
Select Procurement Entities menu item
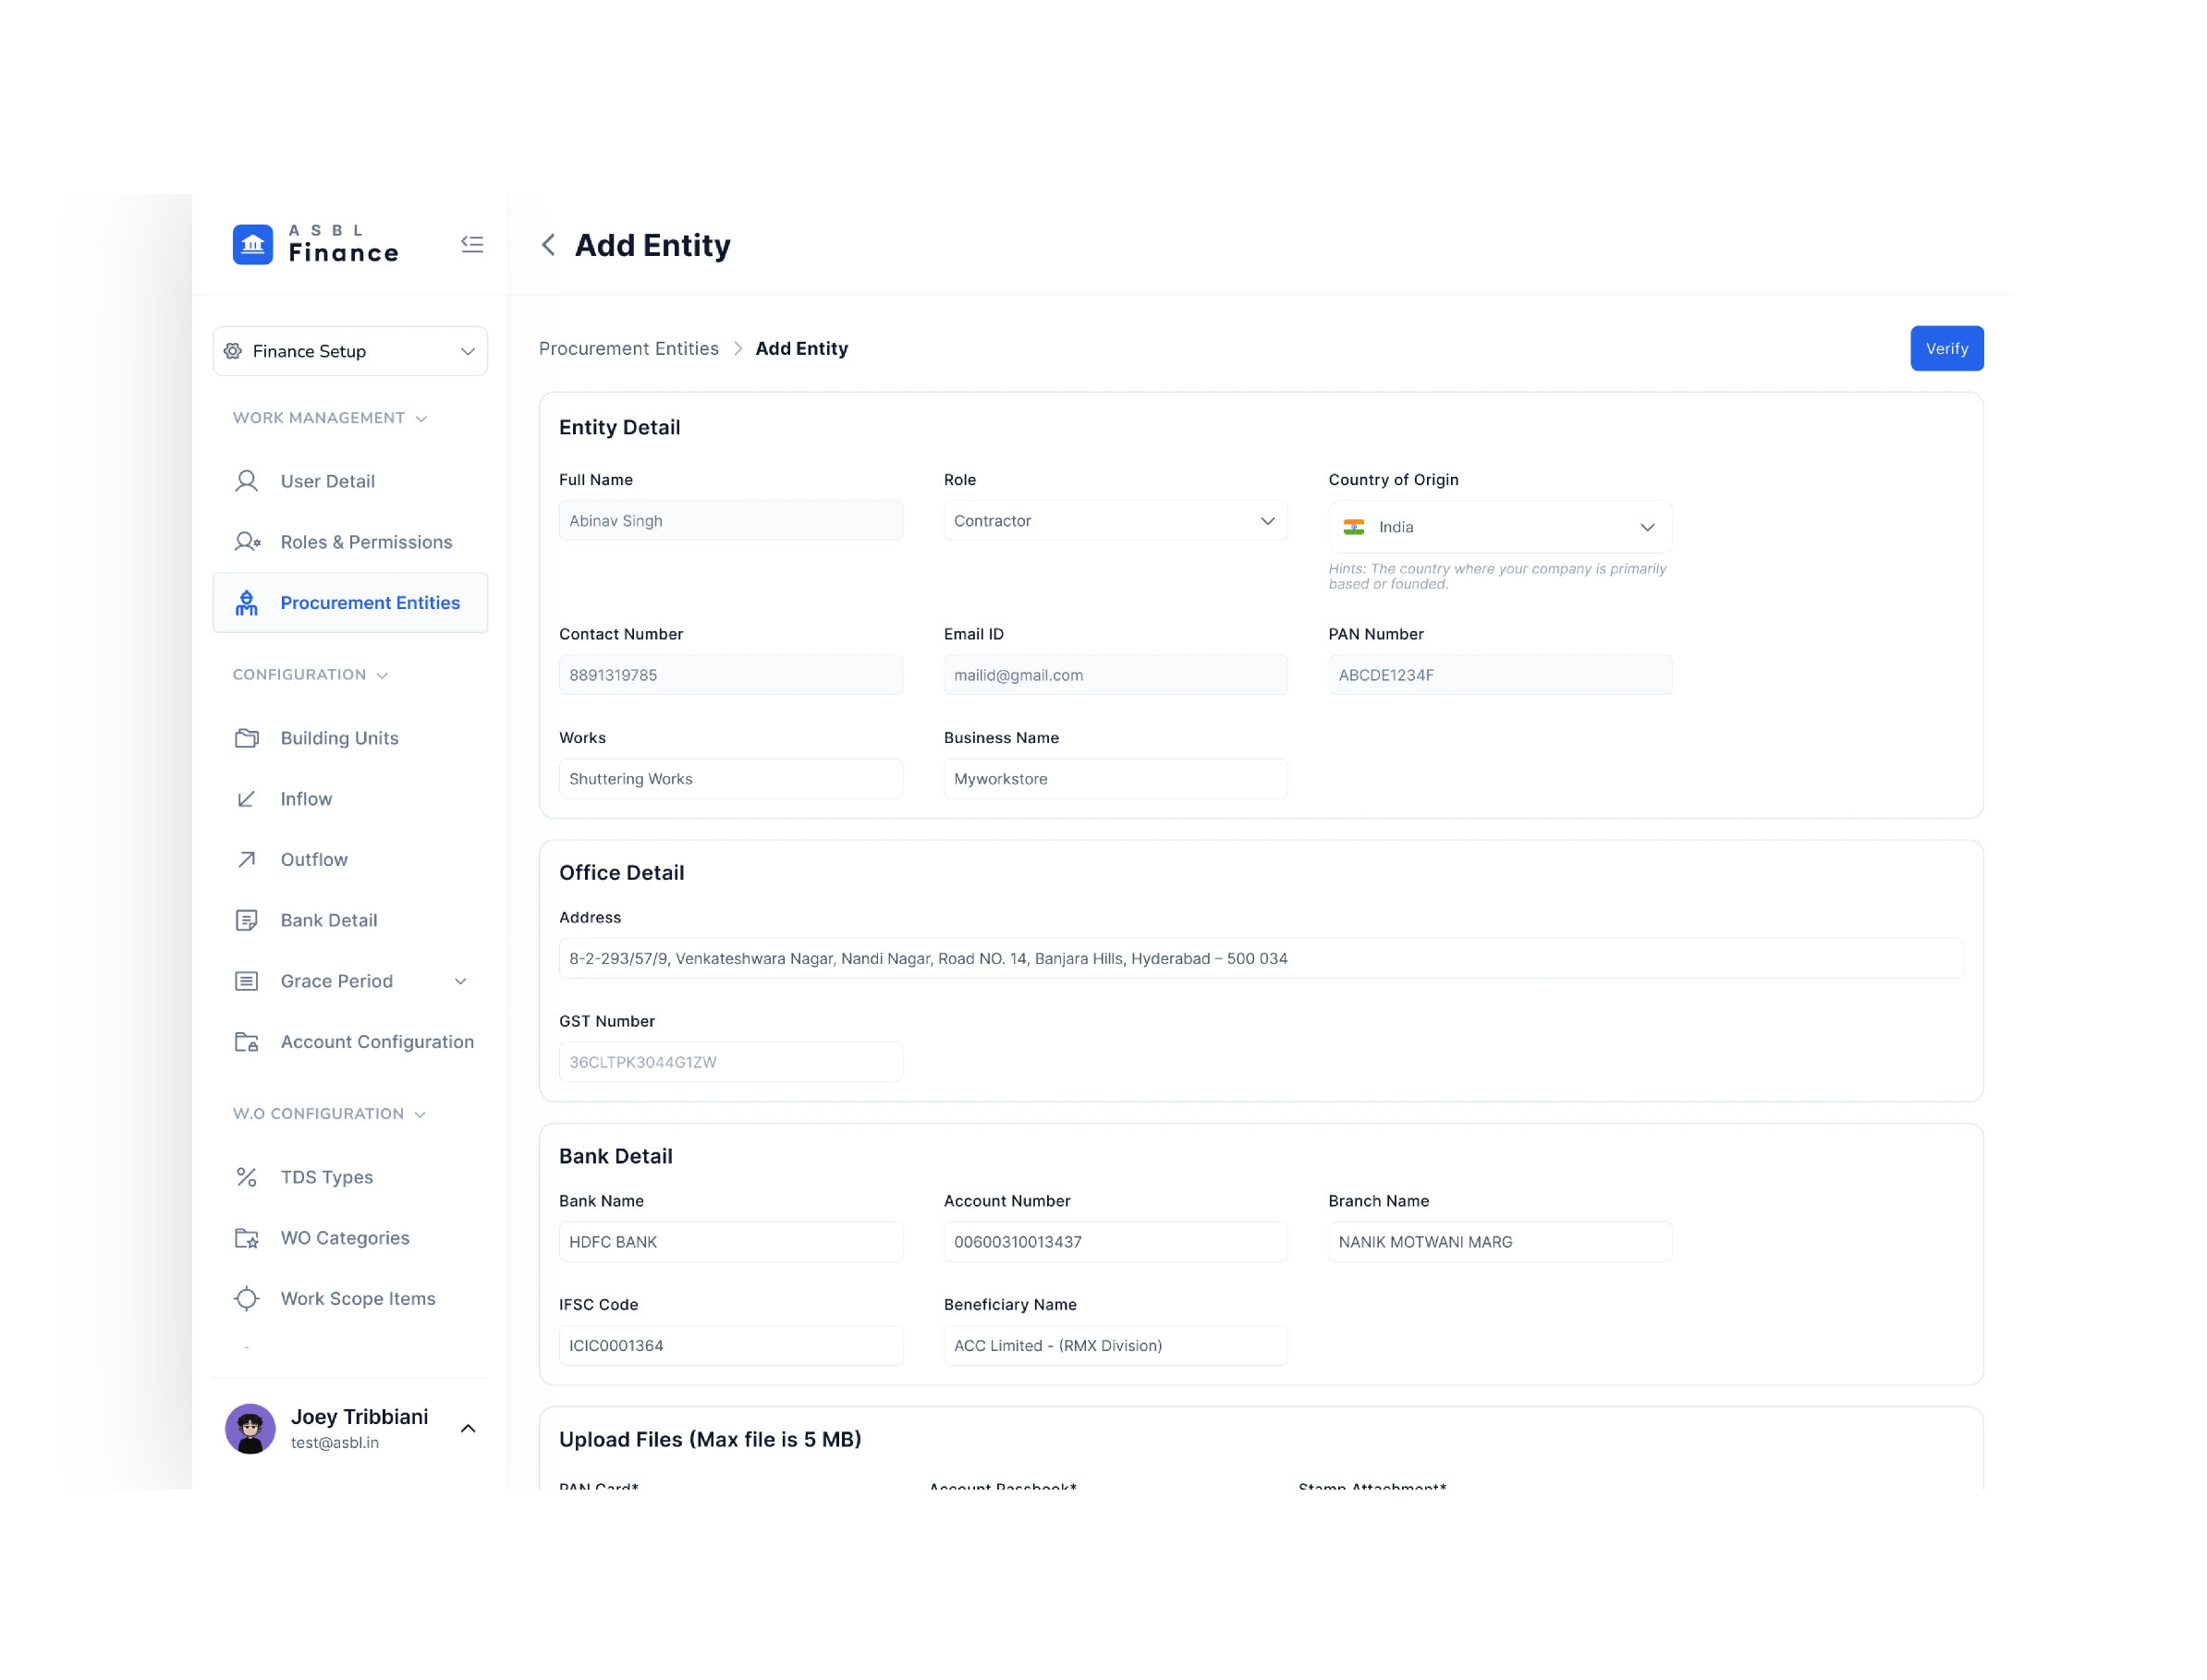tap(350, 602)
